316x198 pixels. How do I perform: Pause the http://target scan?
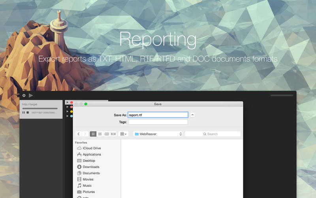(x=24, y=112)
